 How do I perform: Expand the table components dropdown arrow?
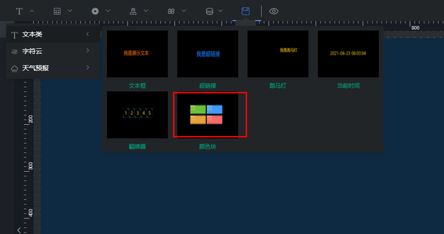point(70,11)
